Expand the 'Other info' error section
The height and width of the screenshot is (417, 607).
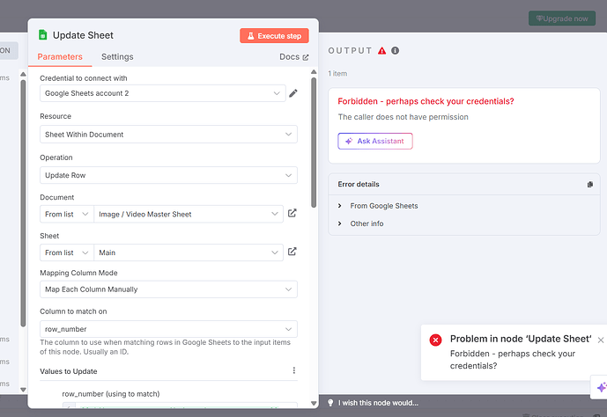[360, 223]
